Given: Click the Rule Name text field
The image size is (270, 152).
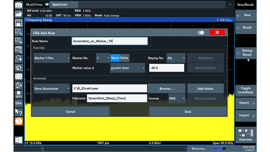Looking at the screenshot, I should [109, 41].
